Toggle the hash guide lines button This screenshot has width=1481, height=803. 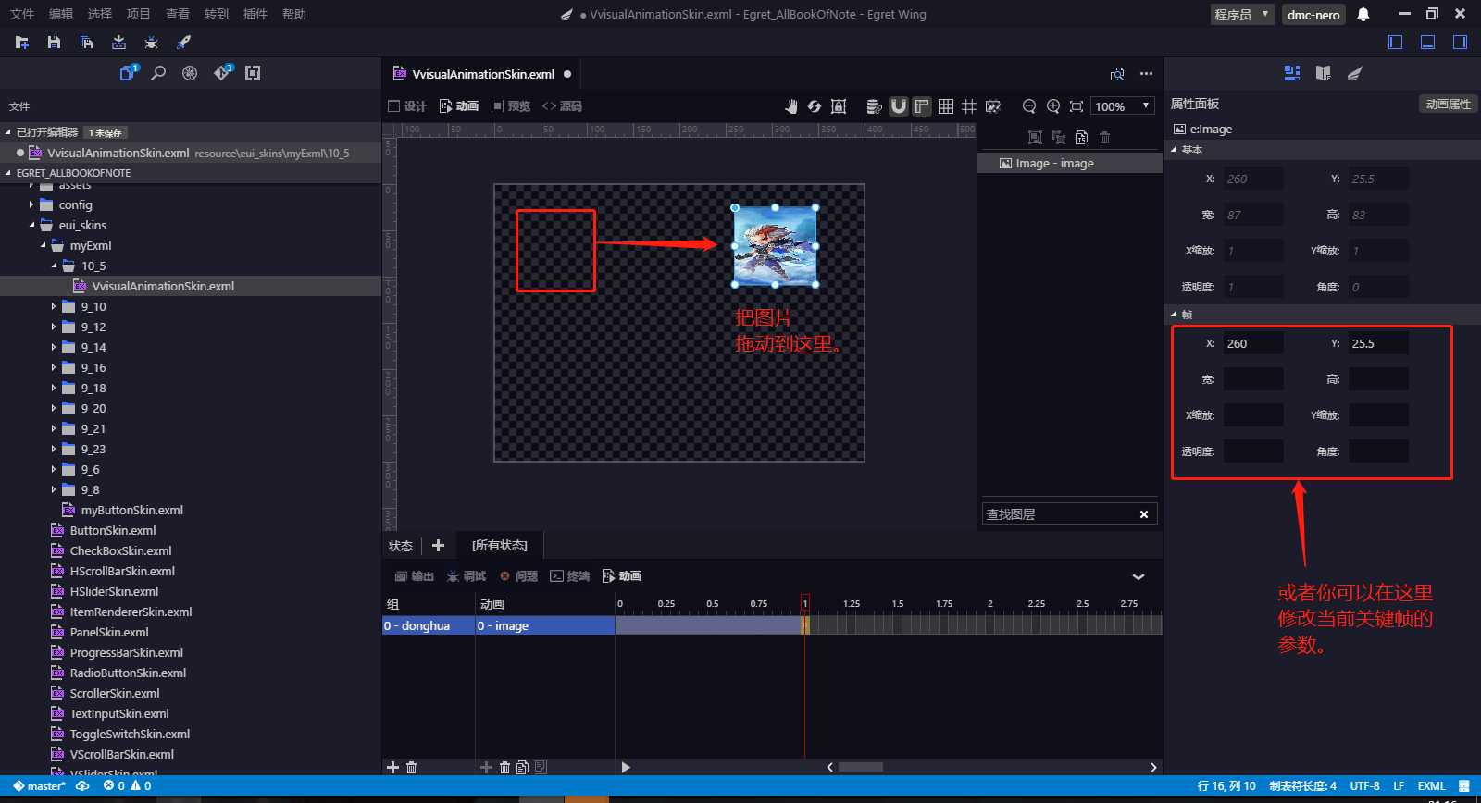coord(969,106)
